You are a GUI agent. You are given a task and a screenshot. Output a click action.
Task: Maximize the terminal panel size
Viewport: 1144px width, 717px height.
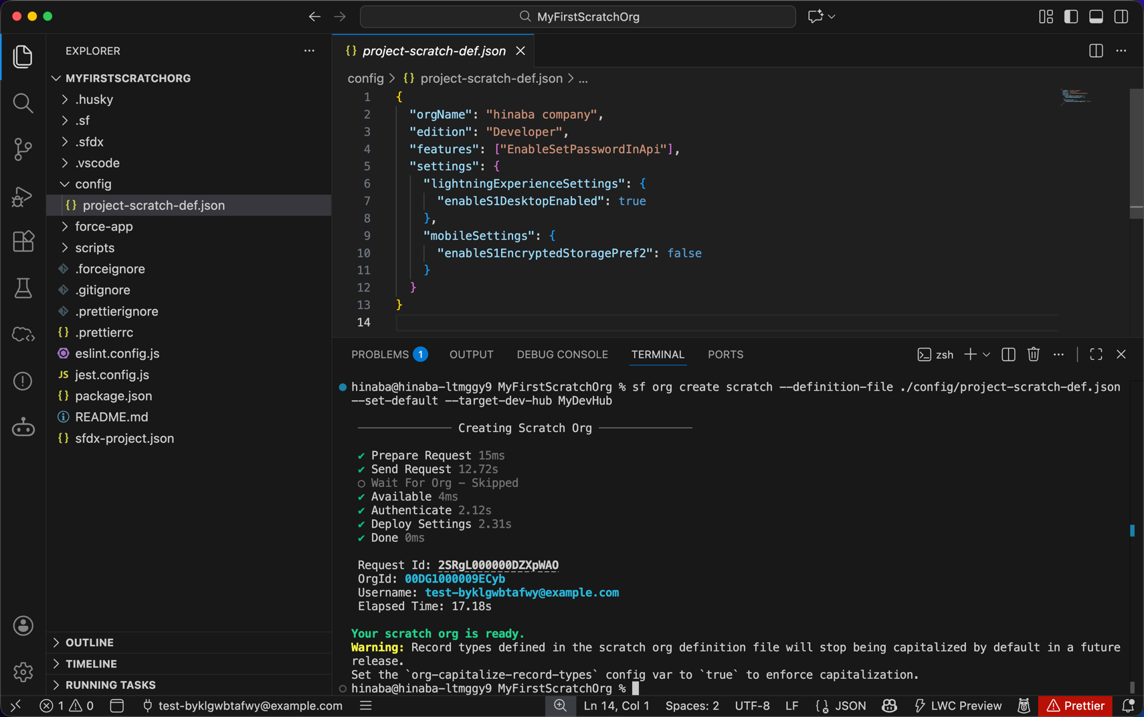[1095, 354]
